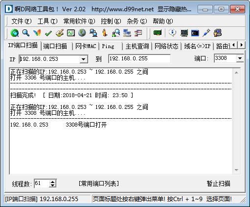This screenshot has width=250, height=207.
Task: Switch to the 域名<=>IP tab
Action: 197,46
